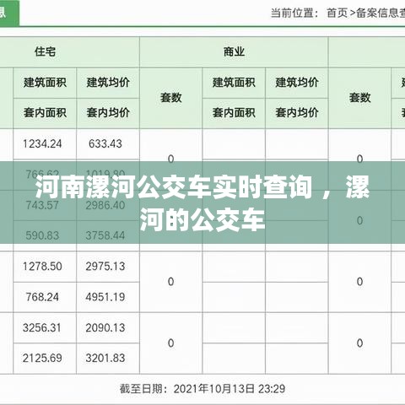Click the 首页 breadcrumb link
405x405 pixels.
[337, 13]
